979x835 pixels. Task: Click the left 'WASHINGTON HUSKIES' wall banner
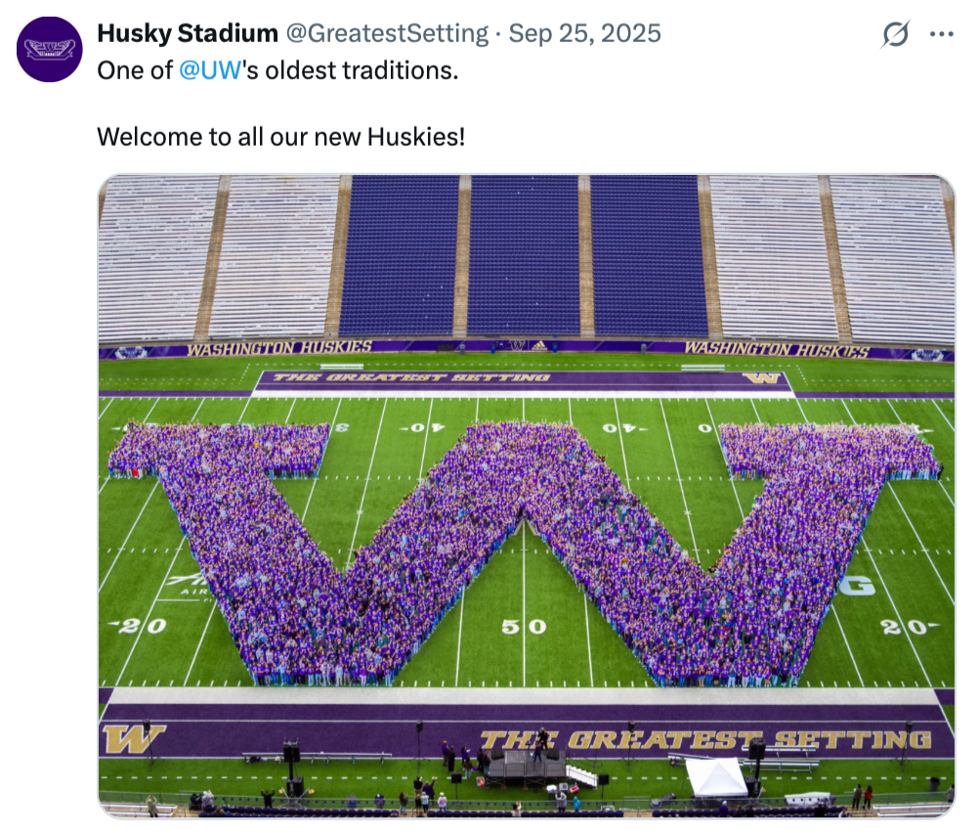(x=278, y=348)
